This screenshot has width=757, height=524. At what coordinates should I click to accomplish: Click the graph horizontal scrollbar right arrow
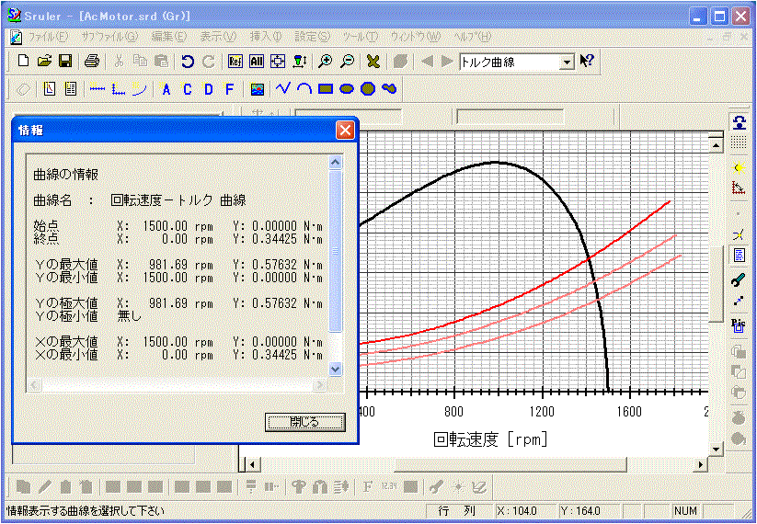[x=701, y=465]
